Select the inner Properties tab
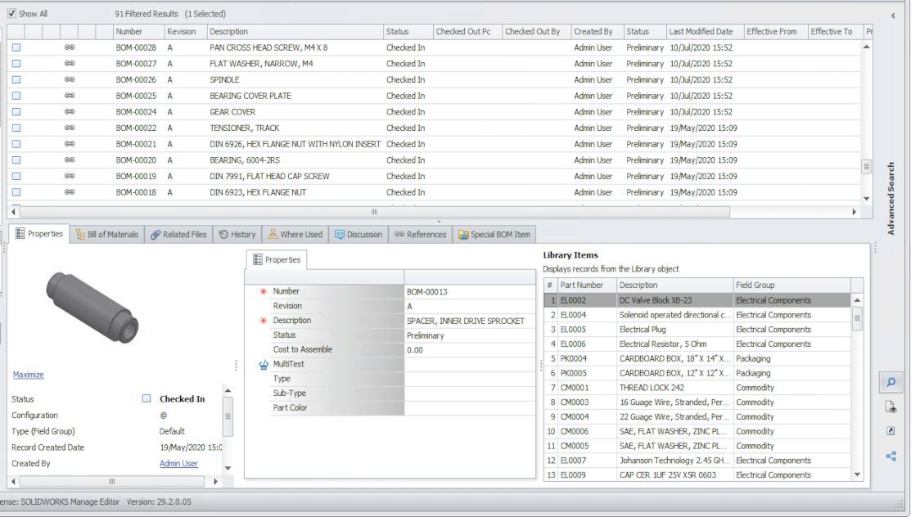911x517 pixels. pos(277,259)
